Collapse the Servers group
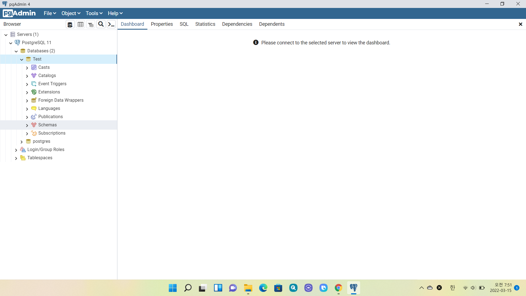This screenshot has width=526, height=296. tap(6, 35)
